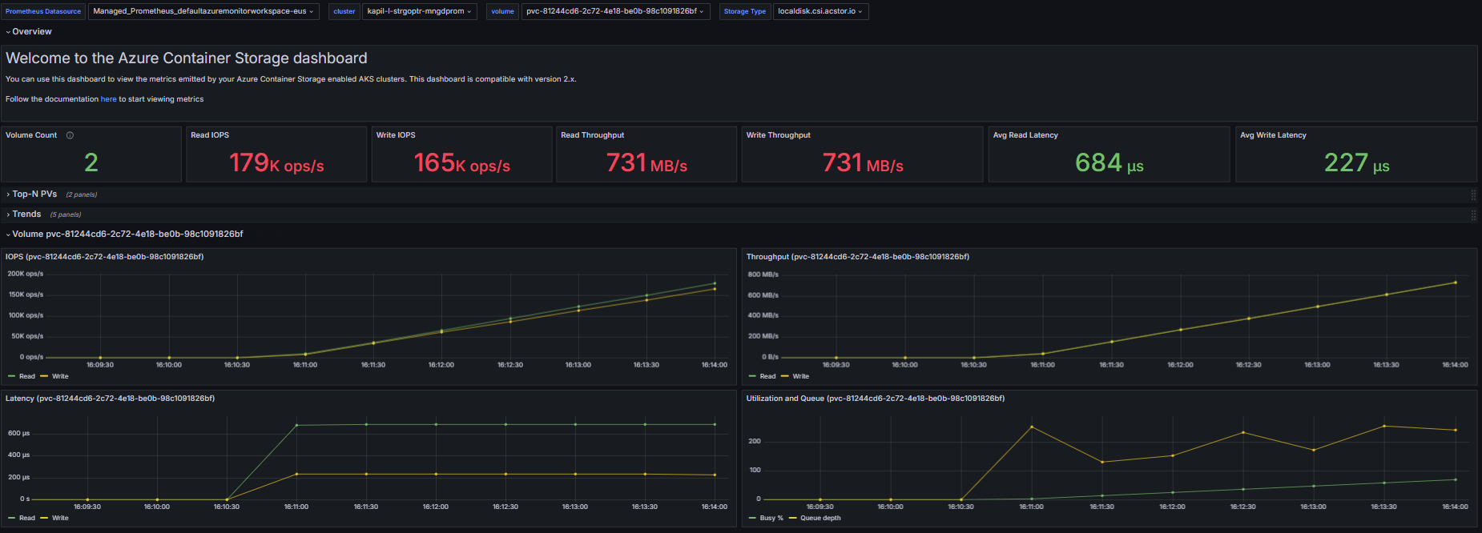Click the 800 MB/s axis label
The image size is (1482, 533).
[x=763, y=275]
